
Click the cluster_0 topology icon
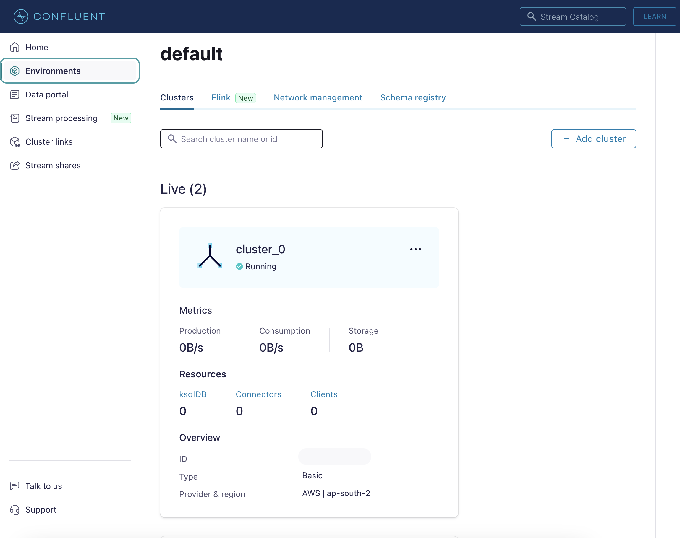pos(210,256)
